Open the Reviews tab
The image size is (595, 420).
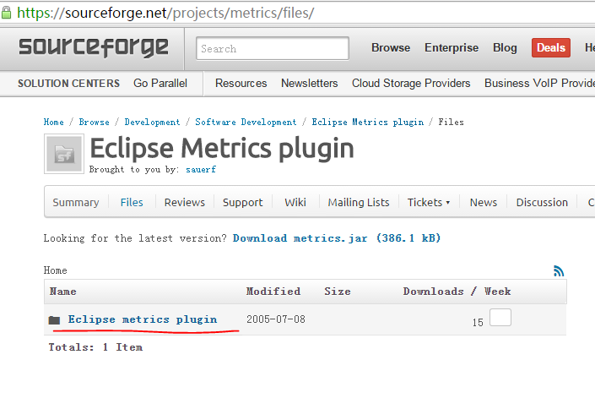pos(185,203)
